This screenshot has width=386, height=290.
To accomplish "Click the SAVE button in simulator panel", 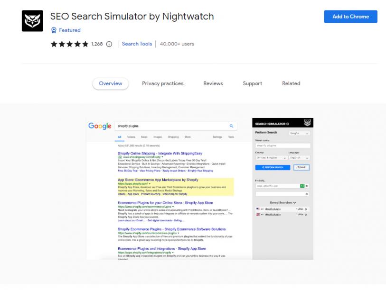I will coord(301,167).
